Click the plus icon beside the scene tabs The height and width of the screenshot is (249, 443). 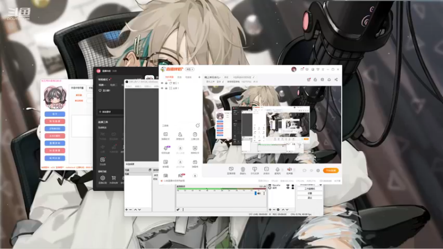pos(199,77)
